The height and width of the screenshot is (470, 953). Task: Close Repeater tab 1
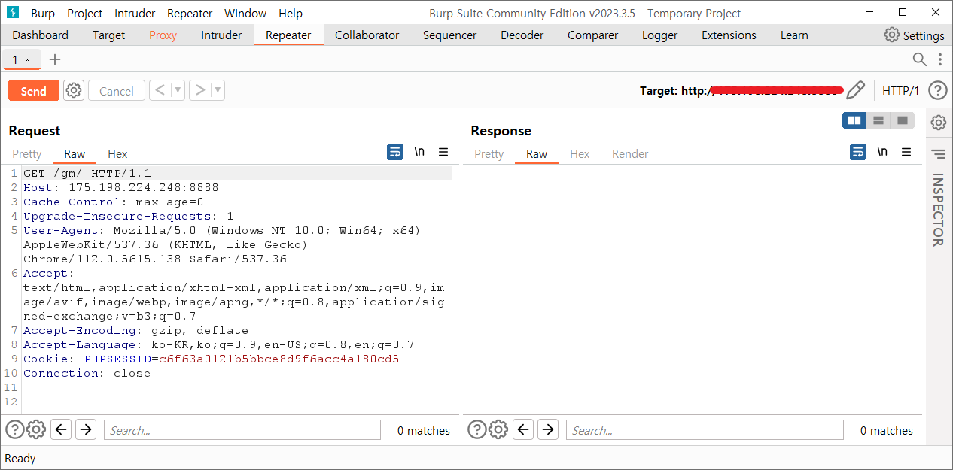coord(28,59)
